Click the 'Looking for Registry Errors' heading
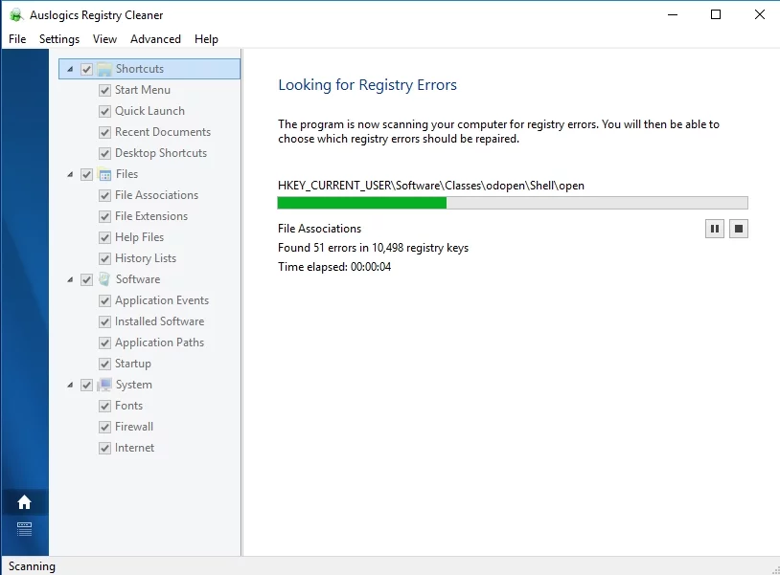The image size is (780, 575). (367, 85)
